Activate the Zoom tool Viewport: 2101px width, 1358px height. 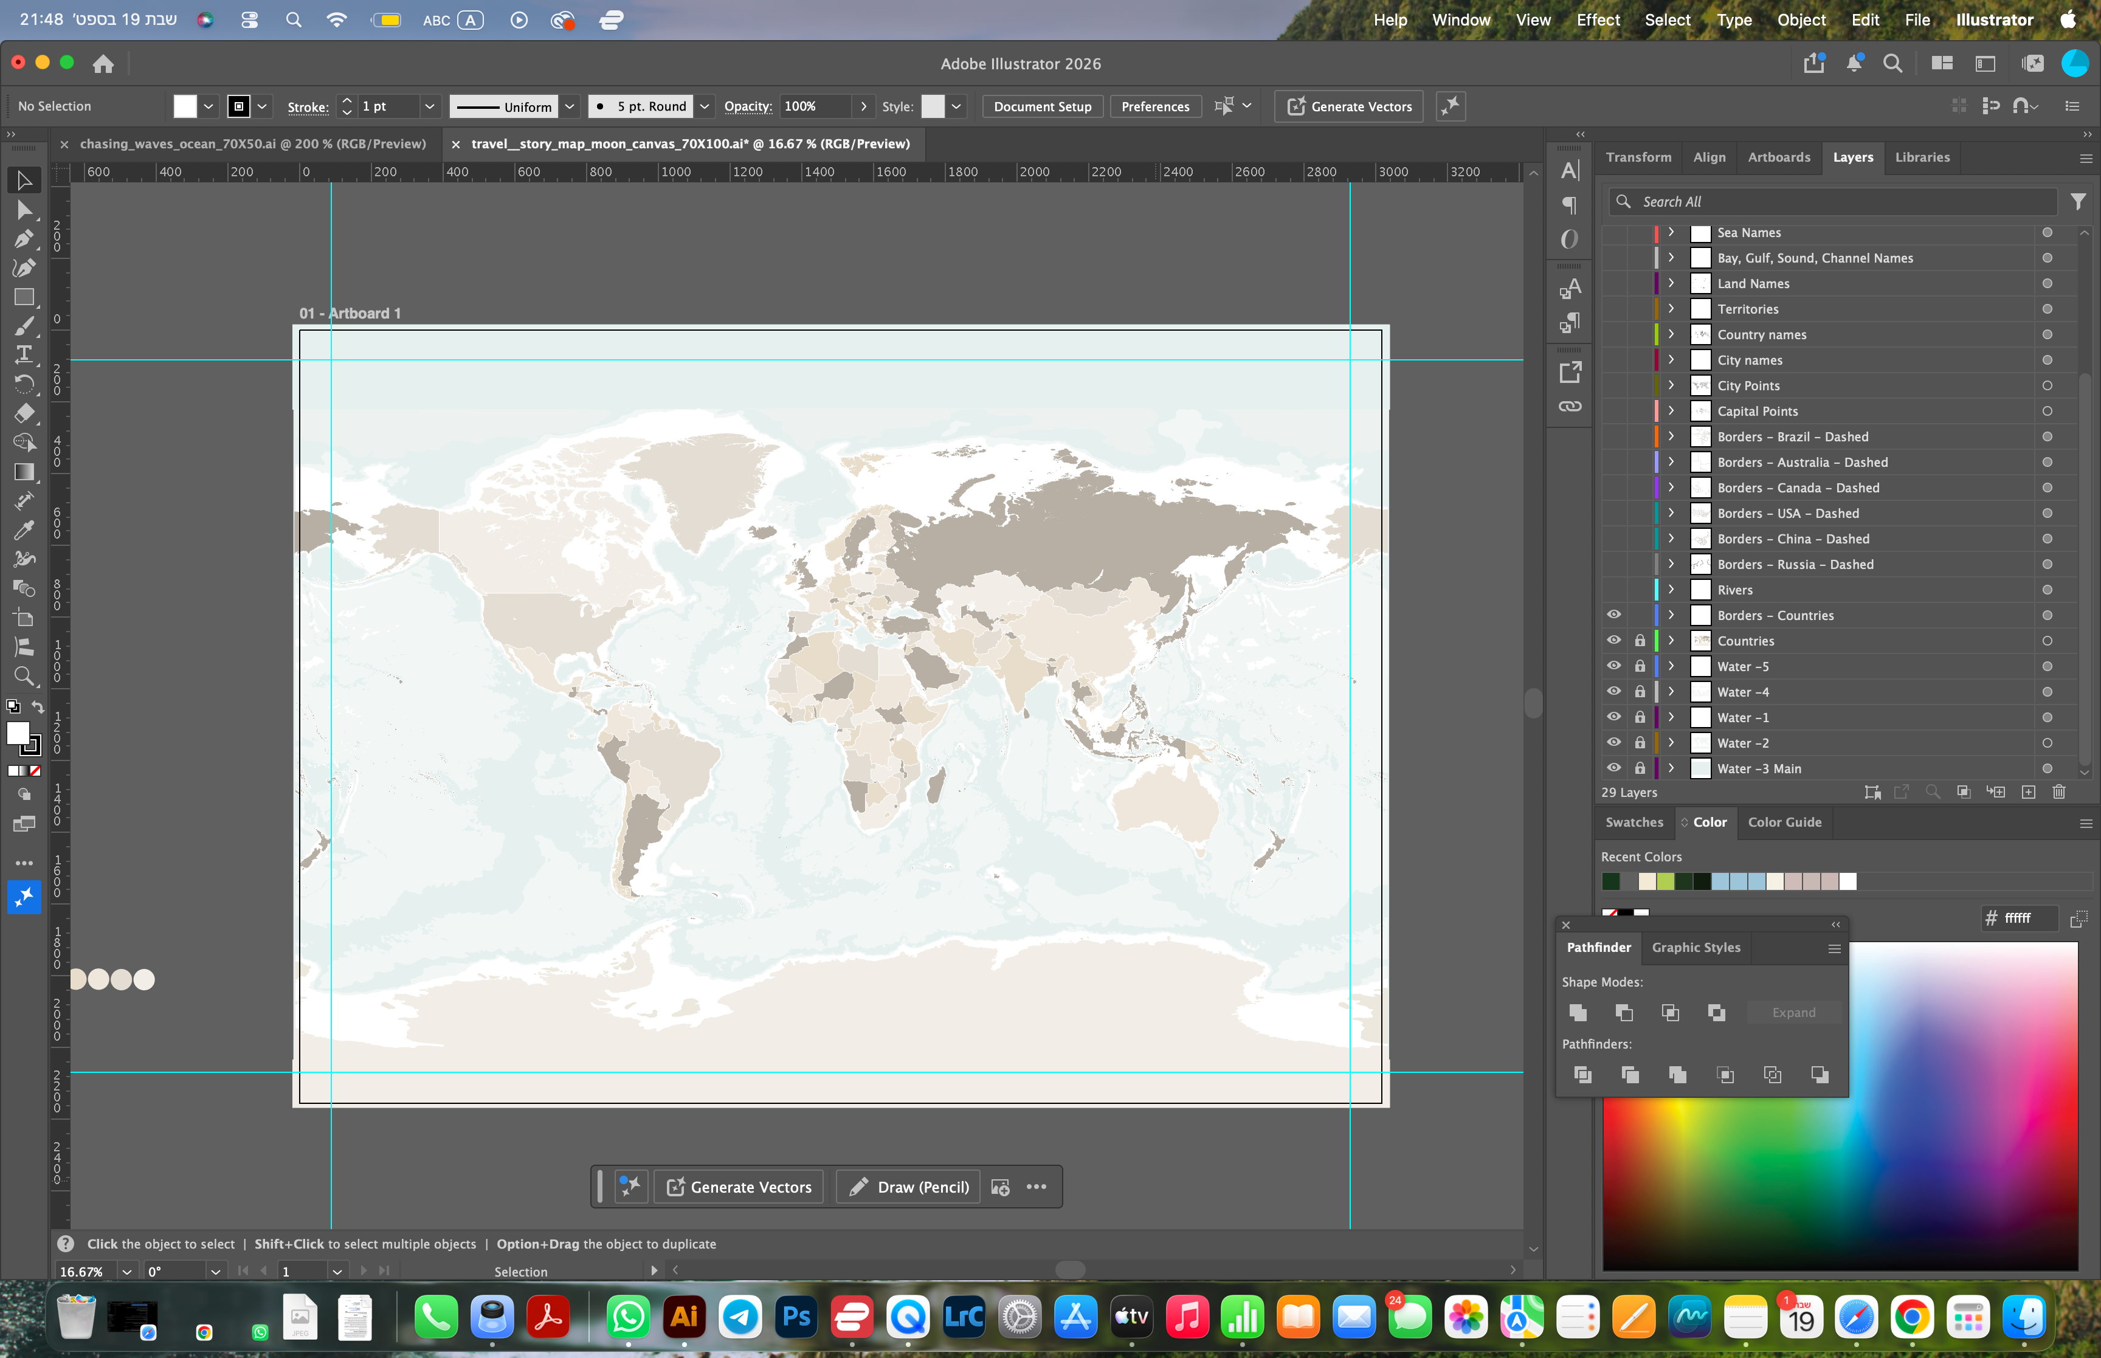tap(24, 677)
